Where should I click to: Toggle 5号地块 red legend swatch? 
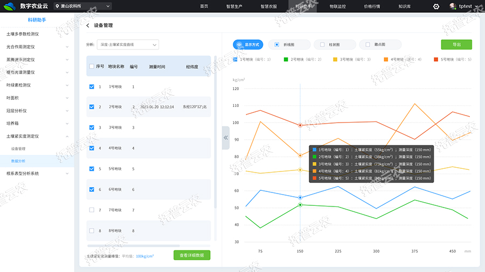tap(436, 59)
